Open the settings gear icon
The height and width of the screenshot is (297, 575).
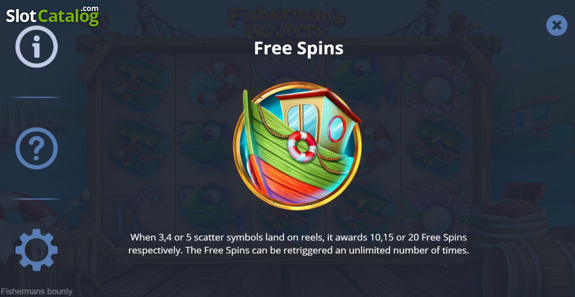point(36,250)
